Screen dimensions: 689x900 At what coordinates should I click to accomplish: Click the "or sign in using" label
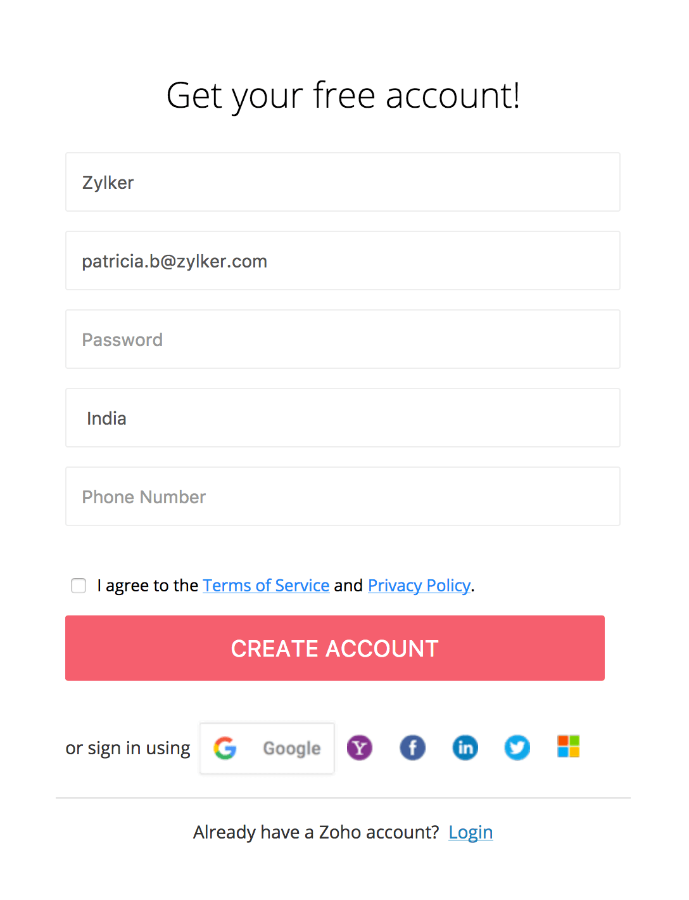(128, 749)
